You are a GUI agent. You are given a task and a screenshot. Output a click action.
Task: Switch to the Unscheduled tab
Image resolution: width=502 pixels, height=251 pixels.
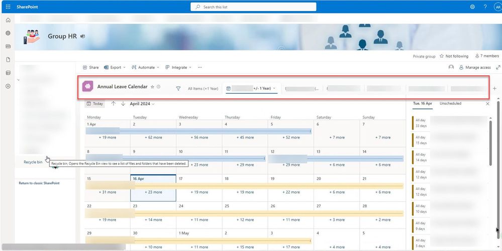click(450, 104)
